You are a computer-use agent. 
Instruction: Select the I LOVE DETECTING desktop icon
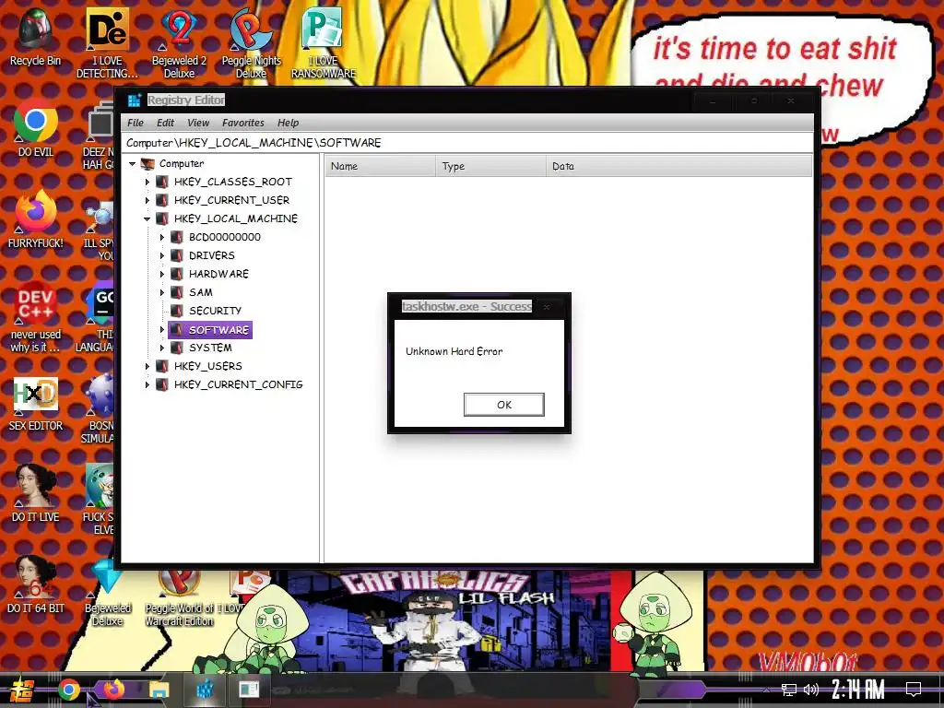click(107, 43)
